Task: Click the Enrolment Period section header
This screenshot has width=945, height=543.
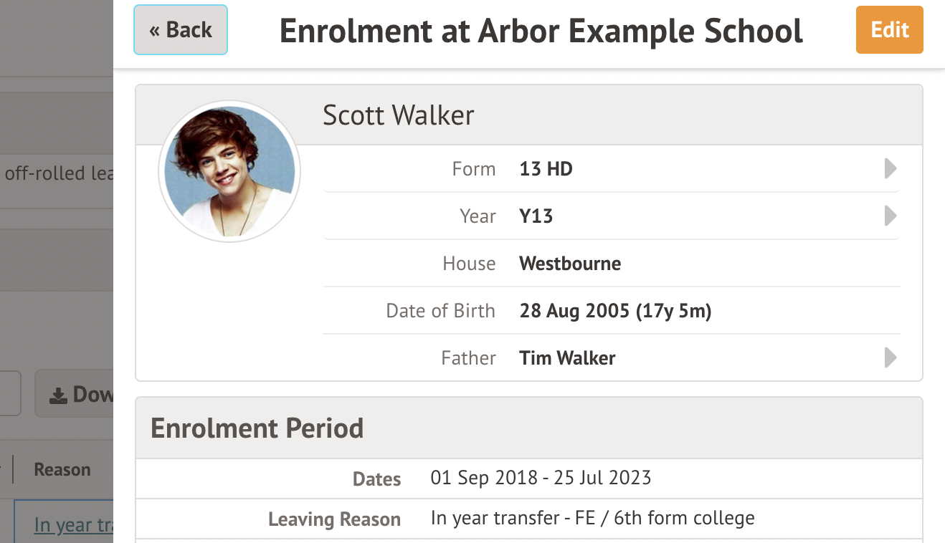Action: [x=257, y=428]
